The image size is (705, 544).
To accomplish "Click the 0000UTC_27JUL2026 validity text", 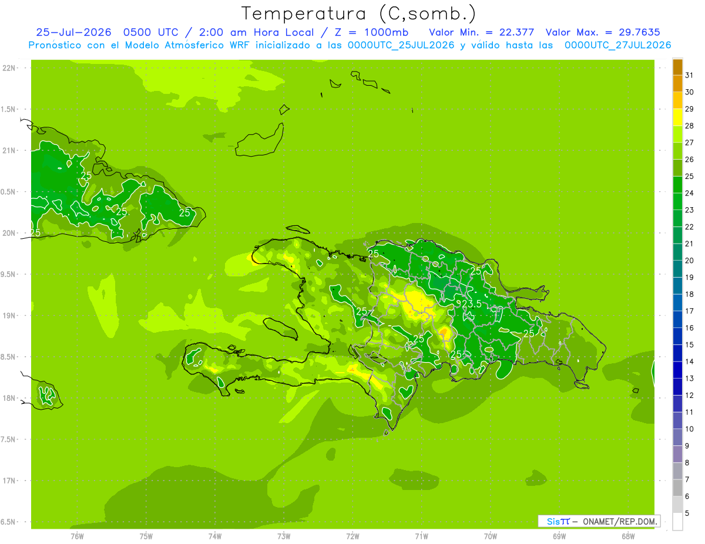I will pyautogui.click(x=617, y=45).
